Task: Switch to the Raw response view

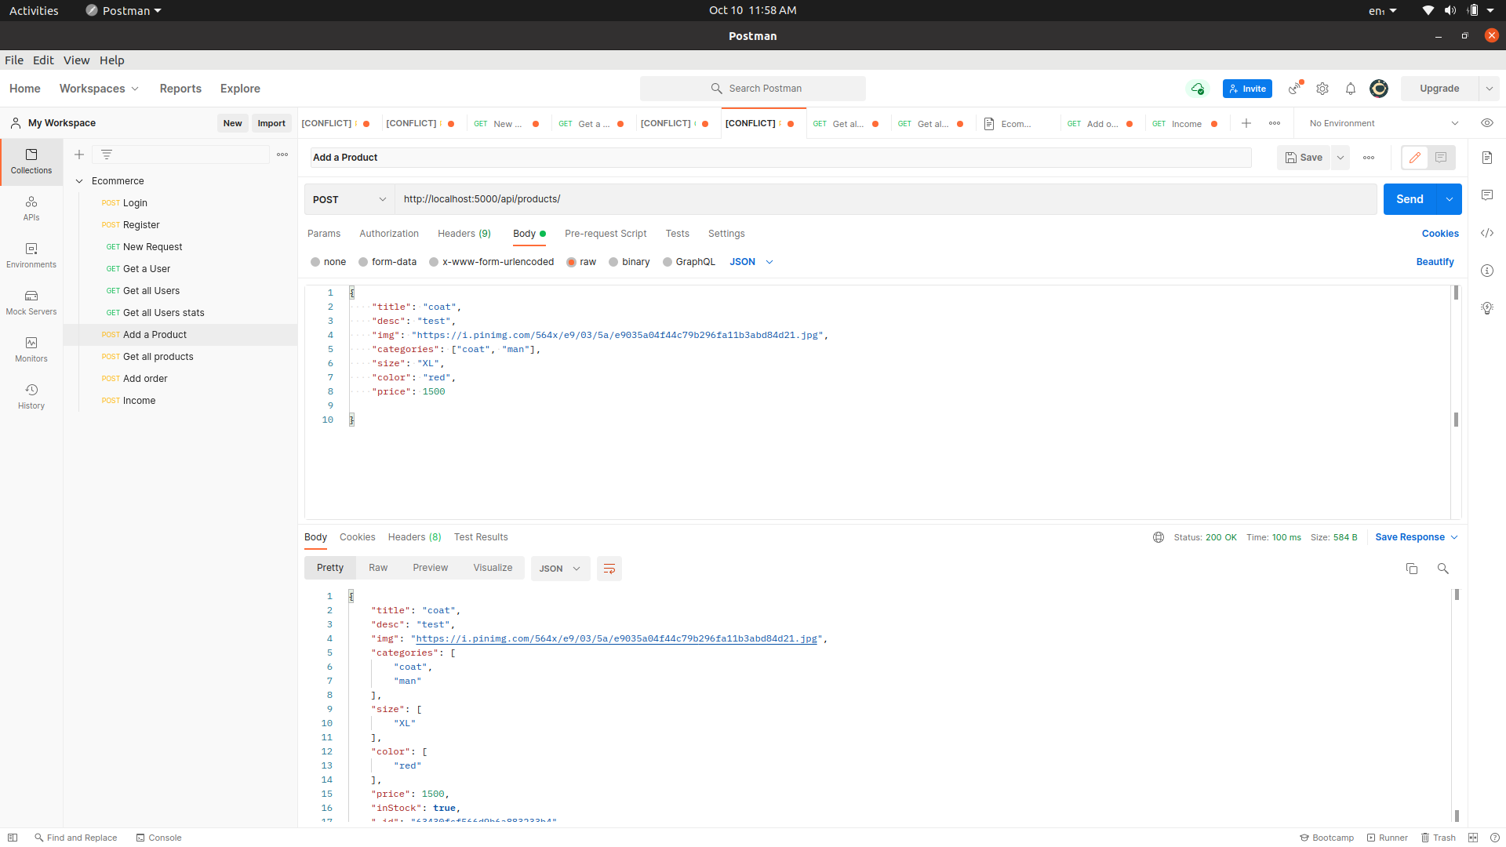Action: pyautogui.click(x=378, y=567)
